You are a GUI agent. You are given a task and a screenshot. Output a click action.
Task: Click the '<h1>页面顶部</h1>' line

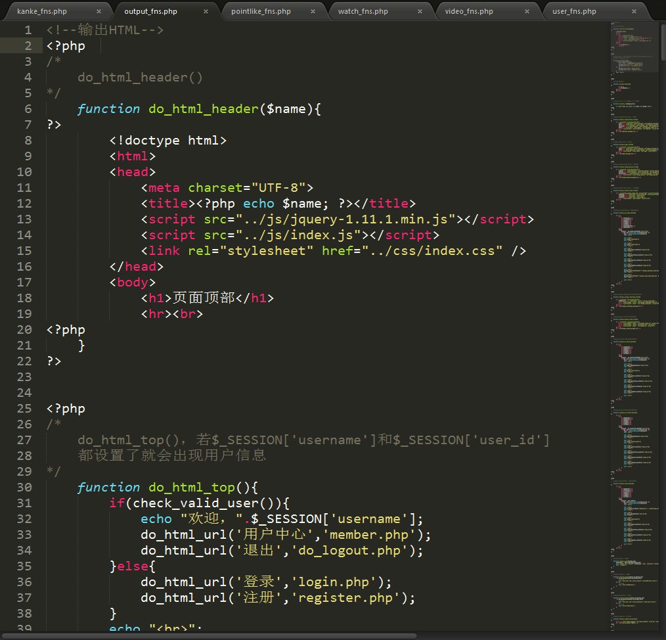coord(208,298)
